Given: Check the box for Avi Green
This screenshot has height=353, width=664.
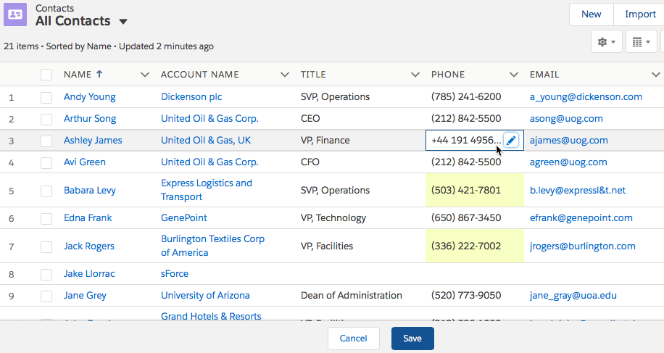Looking at the screenshot, I should 46,162.
